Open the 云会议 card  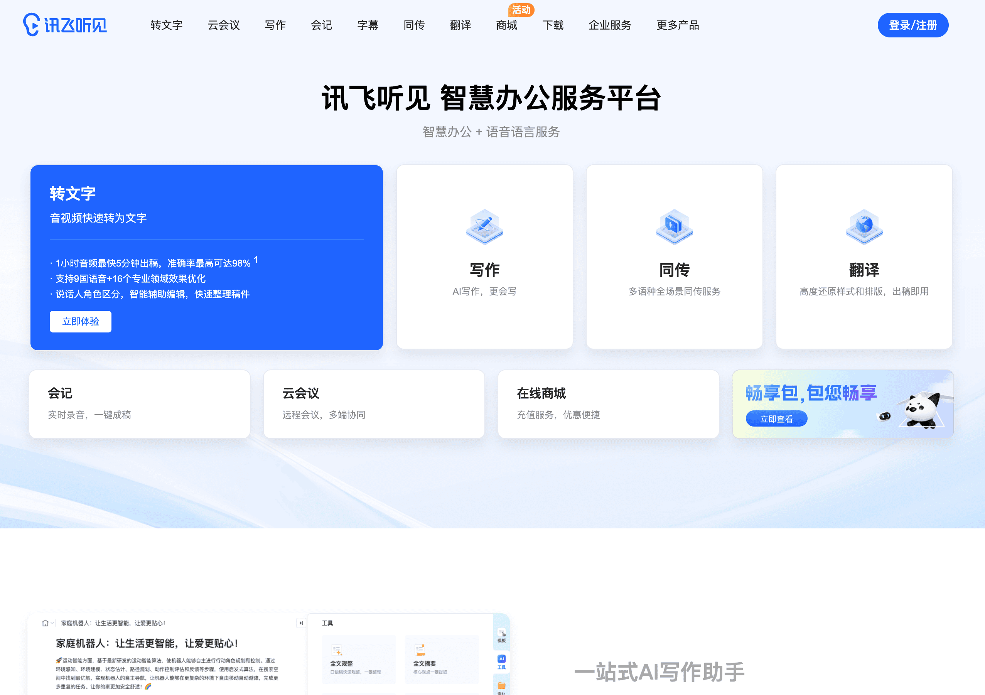point(374,404)
